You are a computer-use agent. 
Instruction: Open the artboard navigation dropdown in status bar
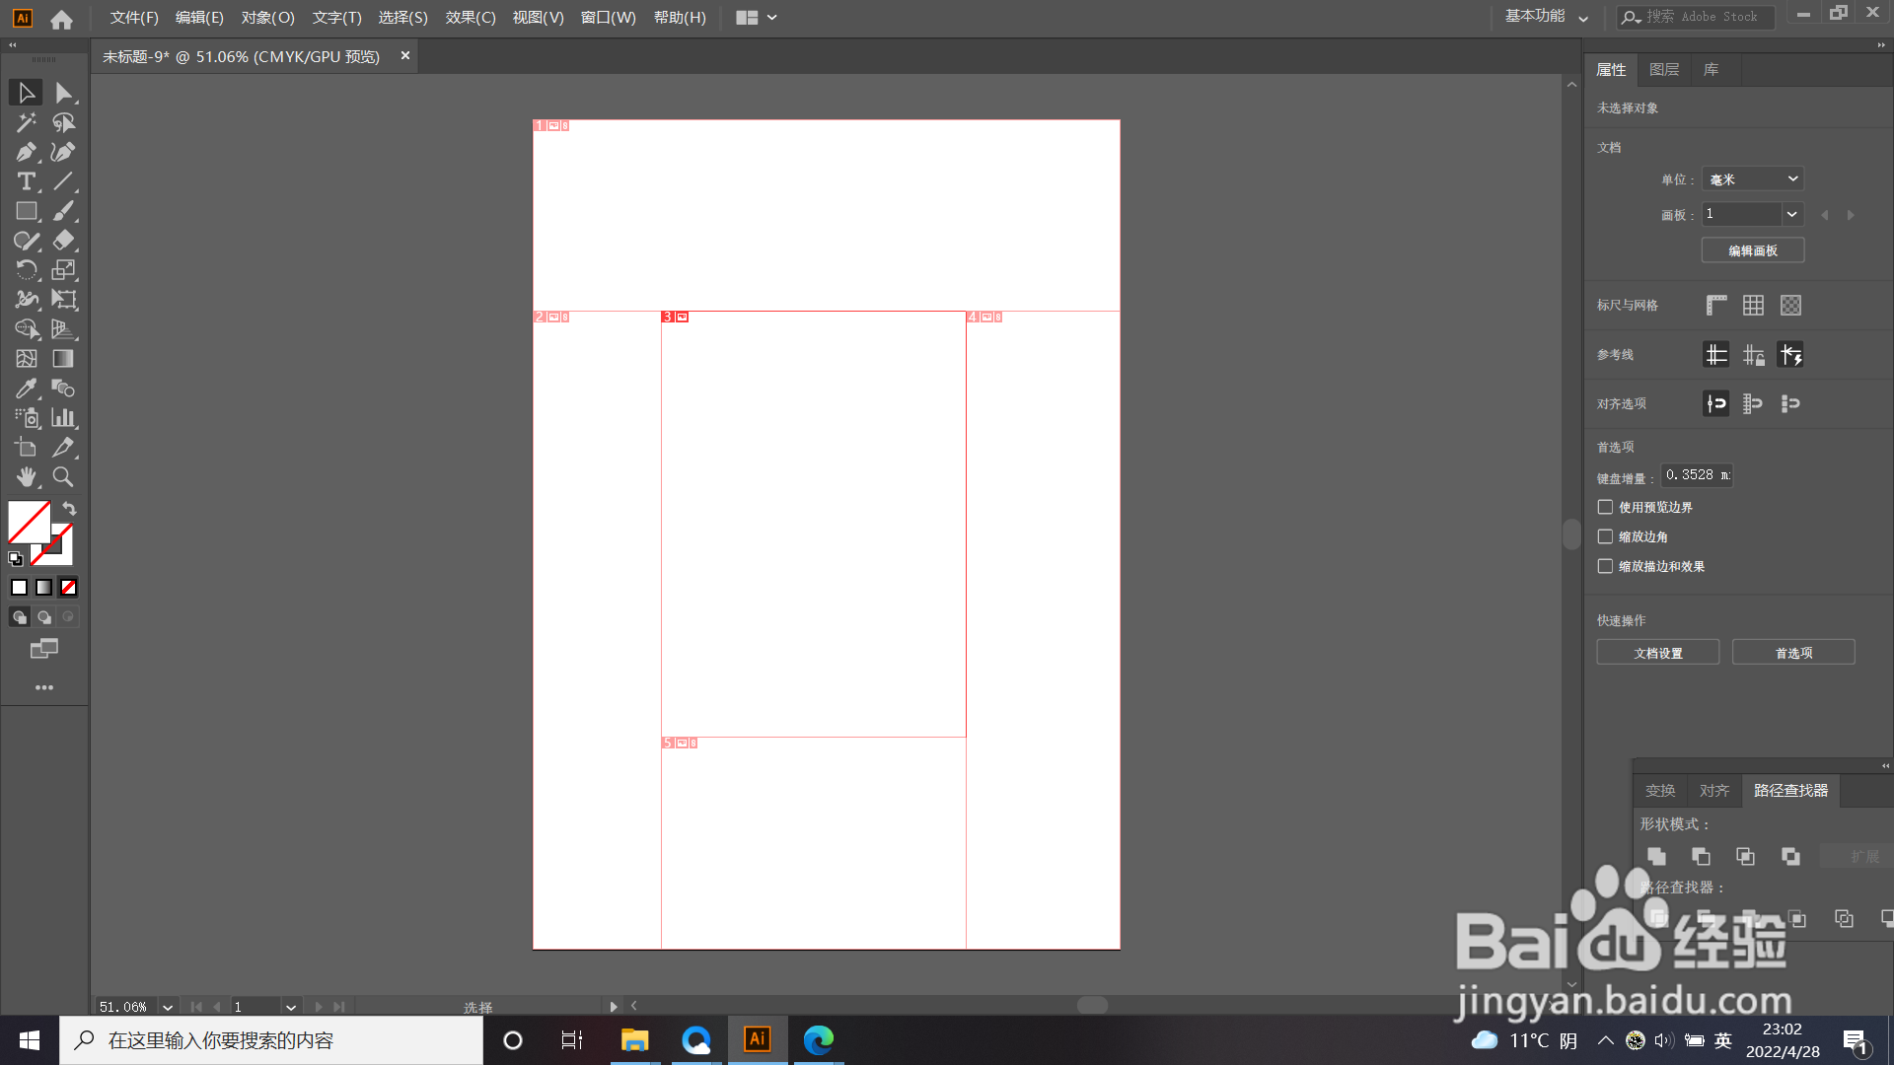(291, 1007)
